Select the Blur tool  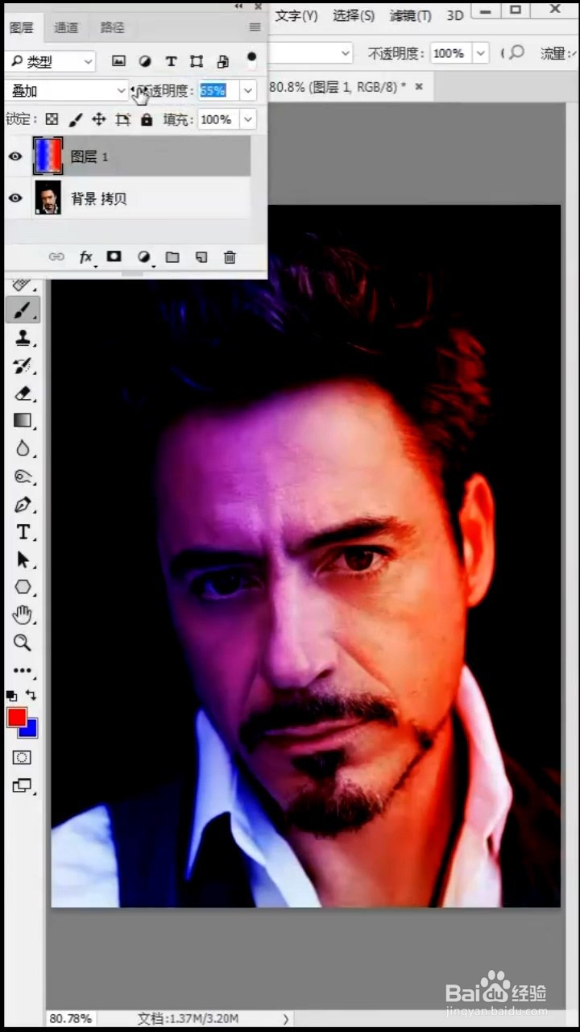click(23, 449)
